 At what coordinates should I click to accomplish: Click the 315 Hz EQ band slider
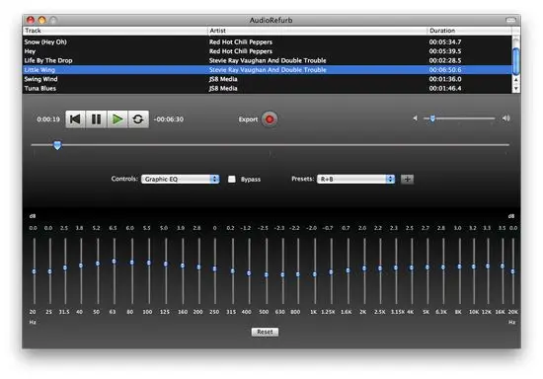[x=233, y=271]
